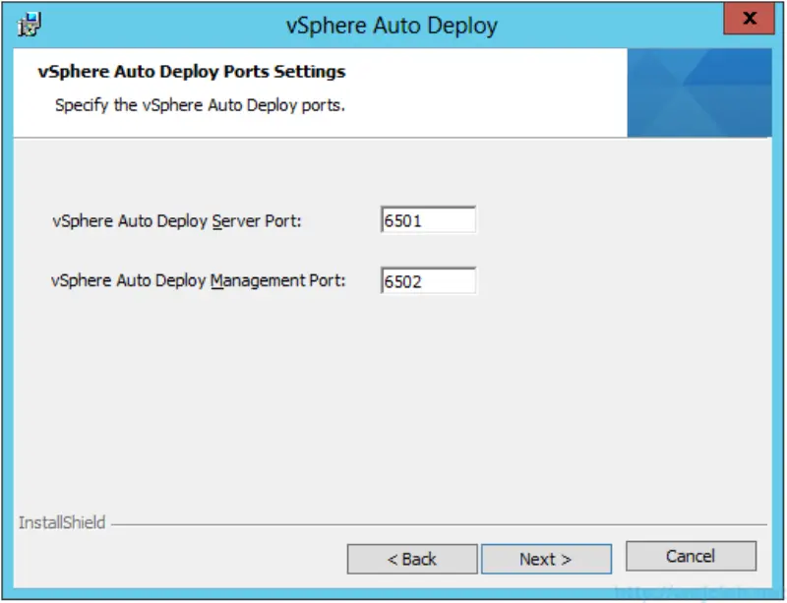Click the Back button to return
Viewport: 787px width, 603px height.
(x=413, y=558)
